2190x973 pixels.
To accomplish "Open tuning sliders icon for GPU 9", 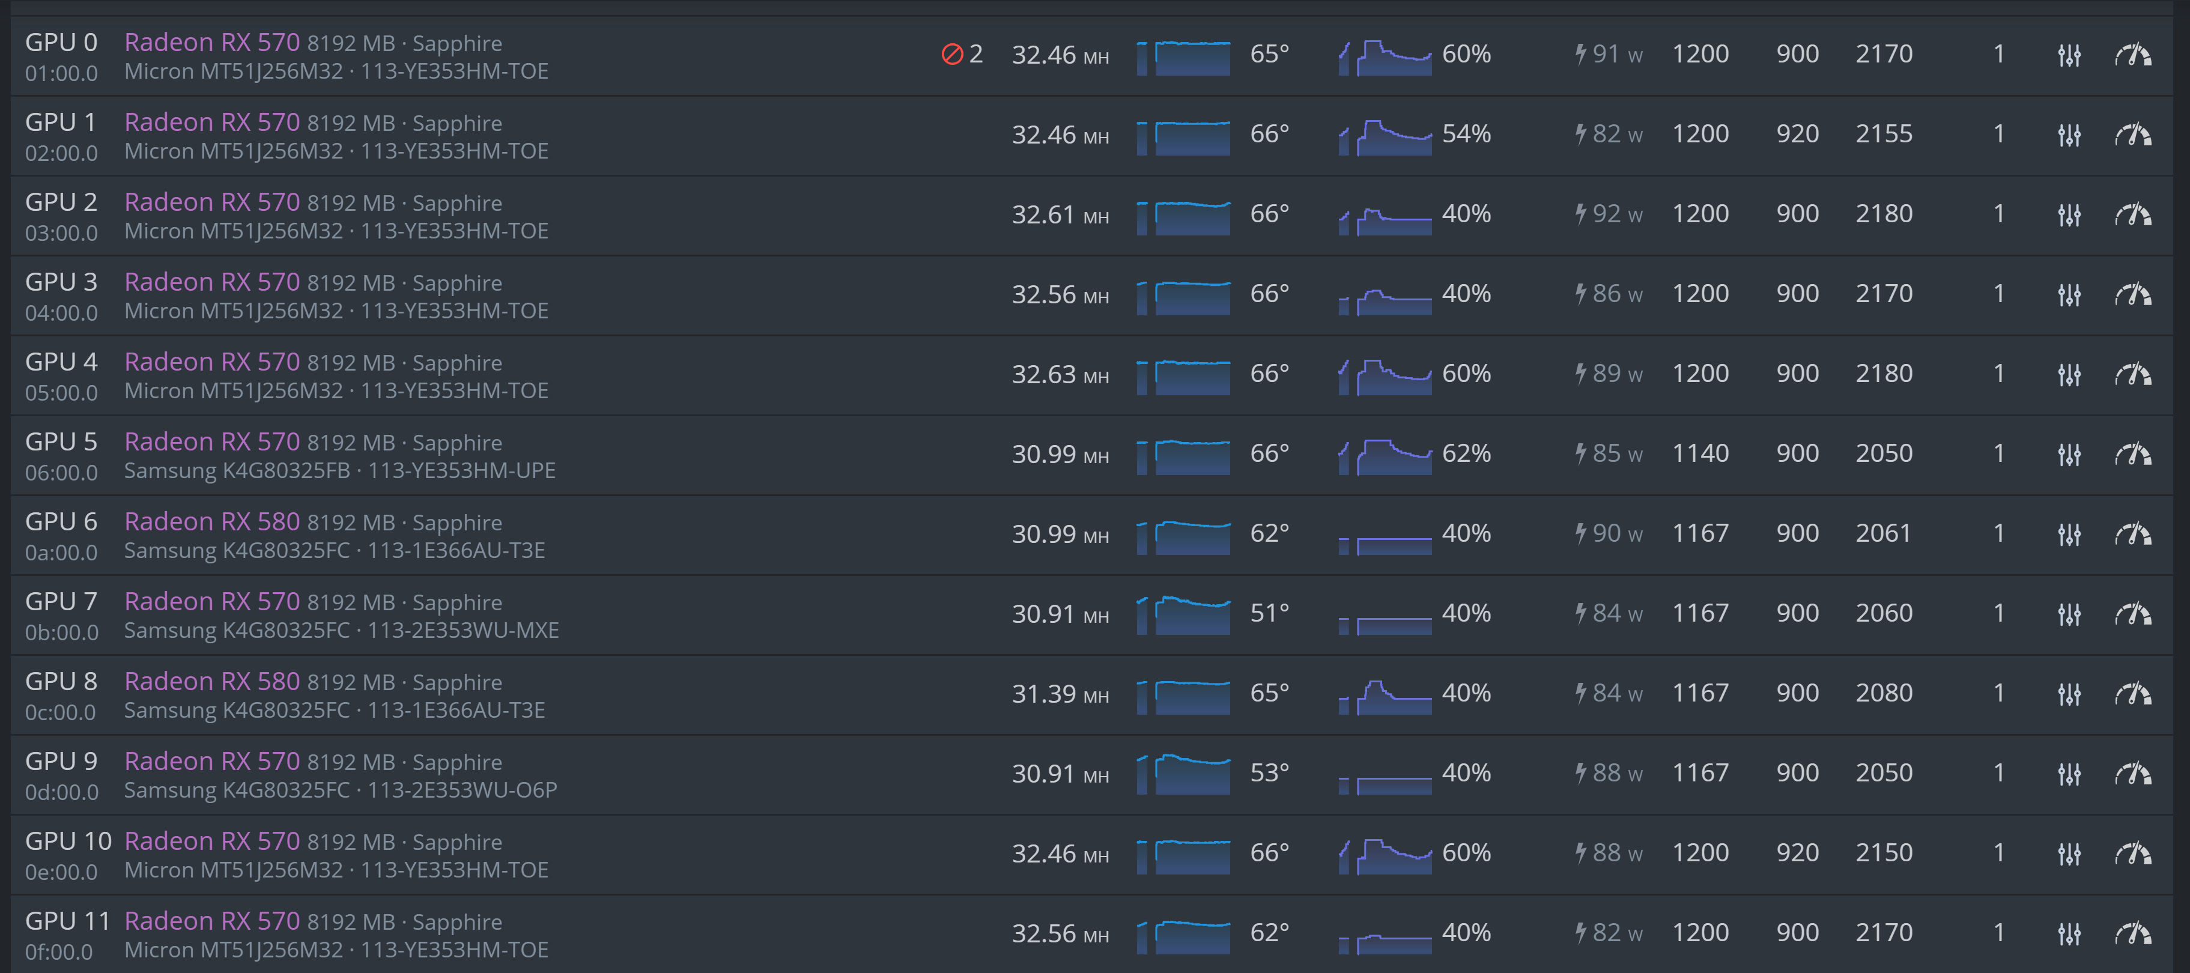I will [2069, 775].
